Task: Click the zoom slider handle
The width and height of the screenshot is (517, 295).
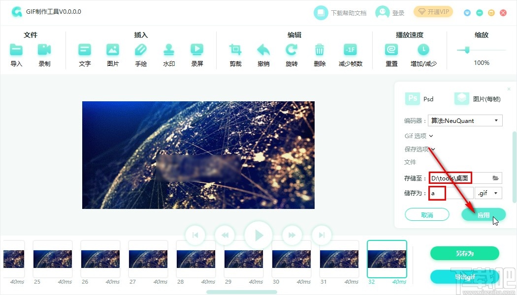Action: click(x=467, y=50)
